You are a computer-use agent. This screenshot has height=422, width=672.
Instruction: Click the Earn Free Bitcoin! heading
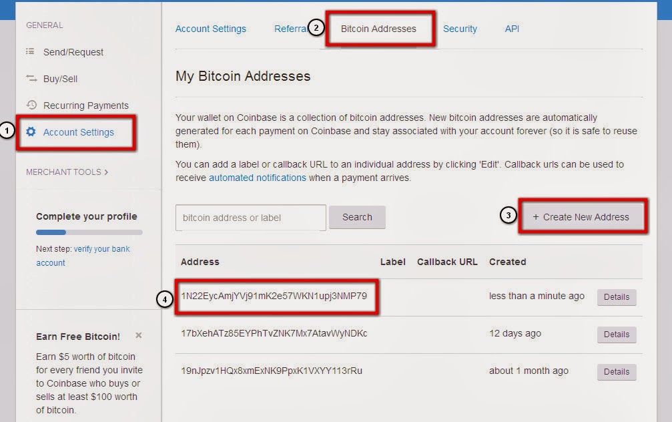click(x=78, y=337)
